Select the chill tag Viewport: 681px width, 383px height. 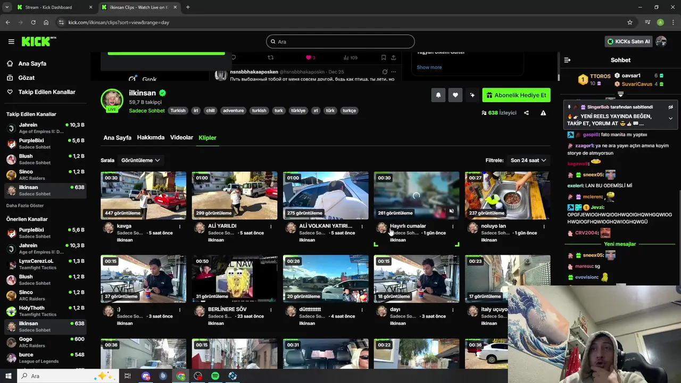click(210, 111)
